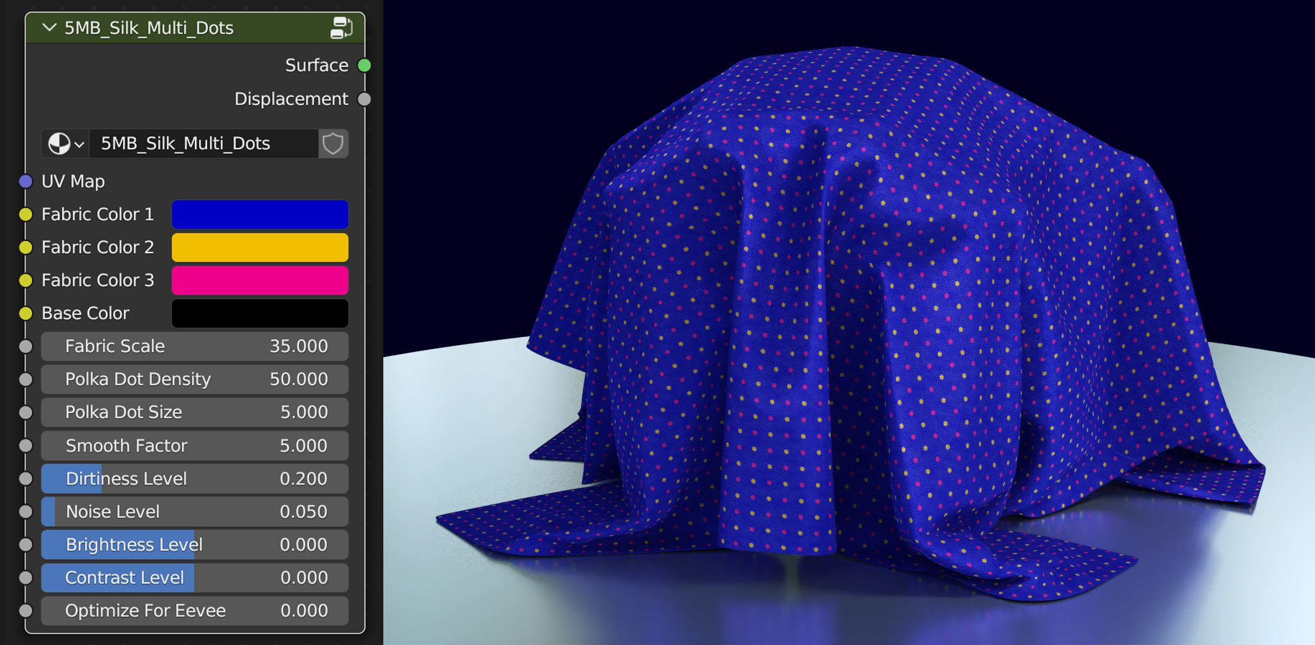The width and height of the screenshot is (1315, 645).
Task: Click the material preview sphere icon
Action: pos(59,143)
